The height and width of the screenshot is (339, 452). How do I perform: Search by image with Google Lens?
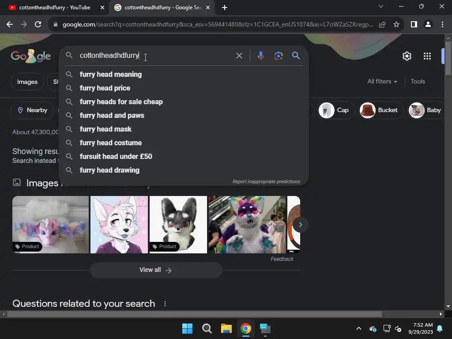coord(278,56)
